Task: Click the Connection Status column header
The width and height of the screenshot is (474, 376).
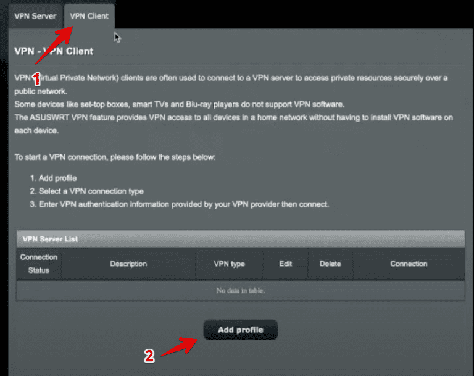Action: click(x=39, y=264)
